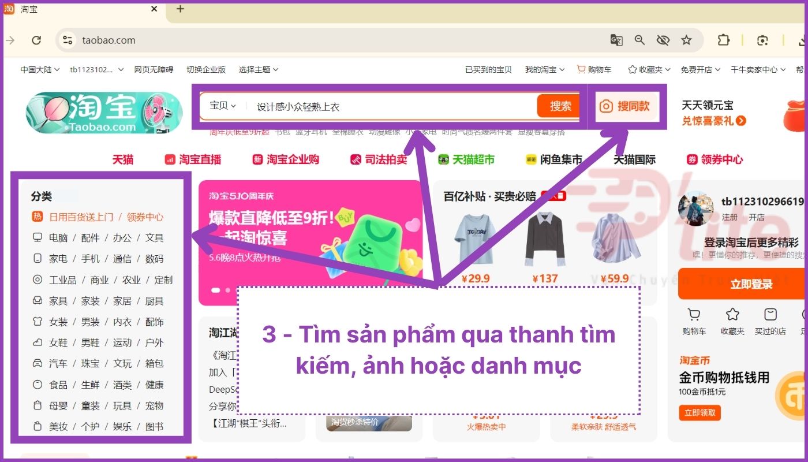This screenshot has height=462, width=808.
Task: Click the 汽车 category car icon
Action: [38, 363]
